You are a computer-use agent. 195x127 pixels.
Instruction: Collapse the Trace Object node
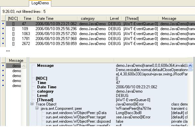pos(32,104)
